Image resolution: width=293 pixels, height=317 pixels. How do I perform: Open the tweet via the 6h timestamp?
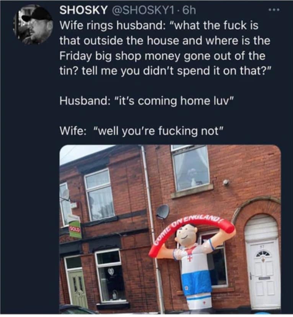[189, 10]
